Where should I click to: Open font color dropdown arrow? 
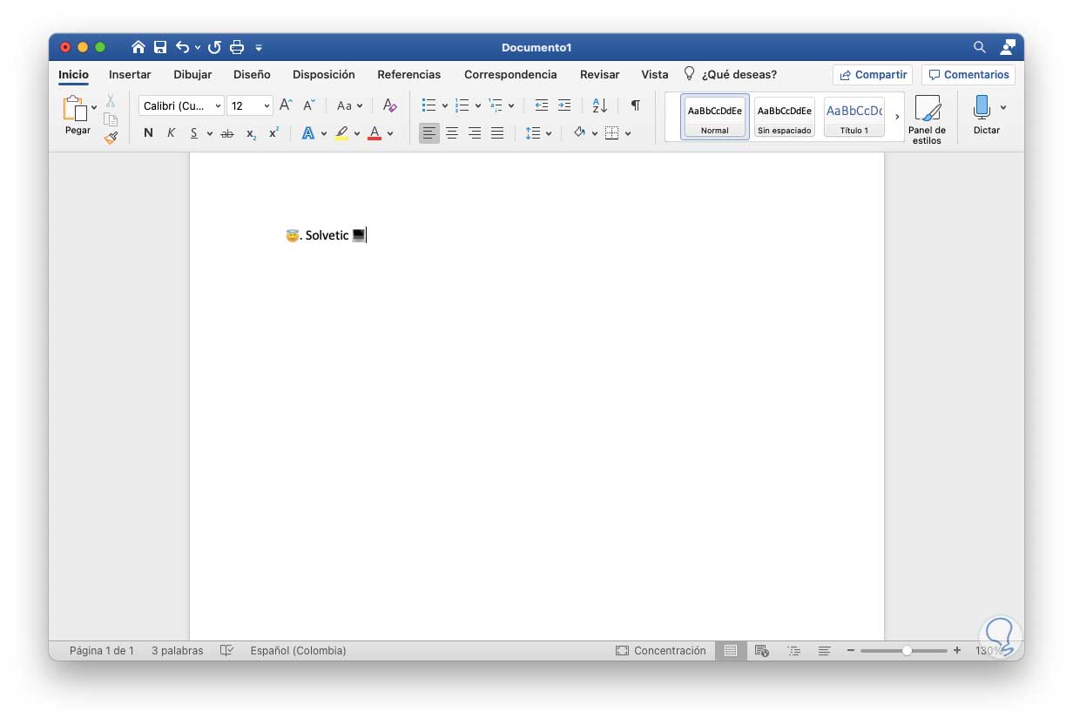(390, 133)
